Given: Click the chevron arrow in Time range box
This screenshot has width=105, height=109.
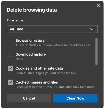Looking at the screenshot, I should tap(92, 29).
